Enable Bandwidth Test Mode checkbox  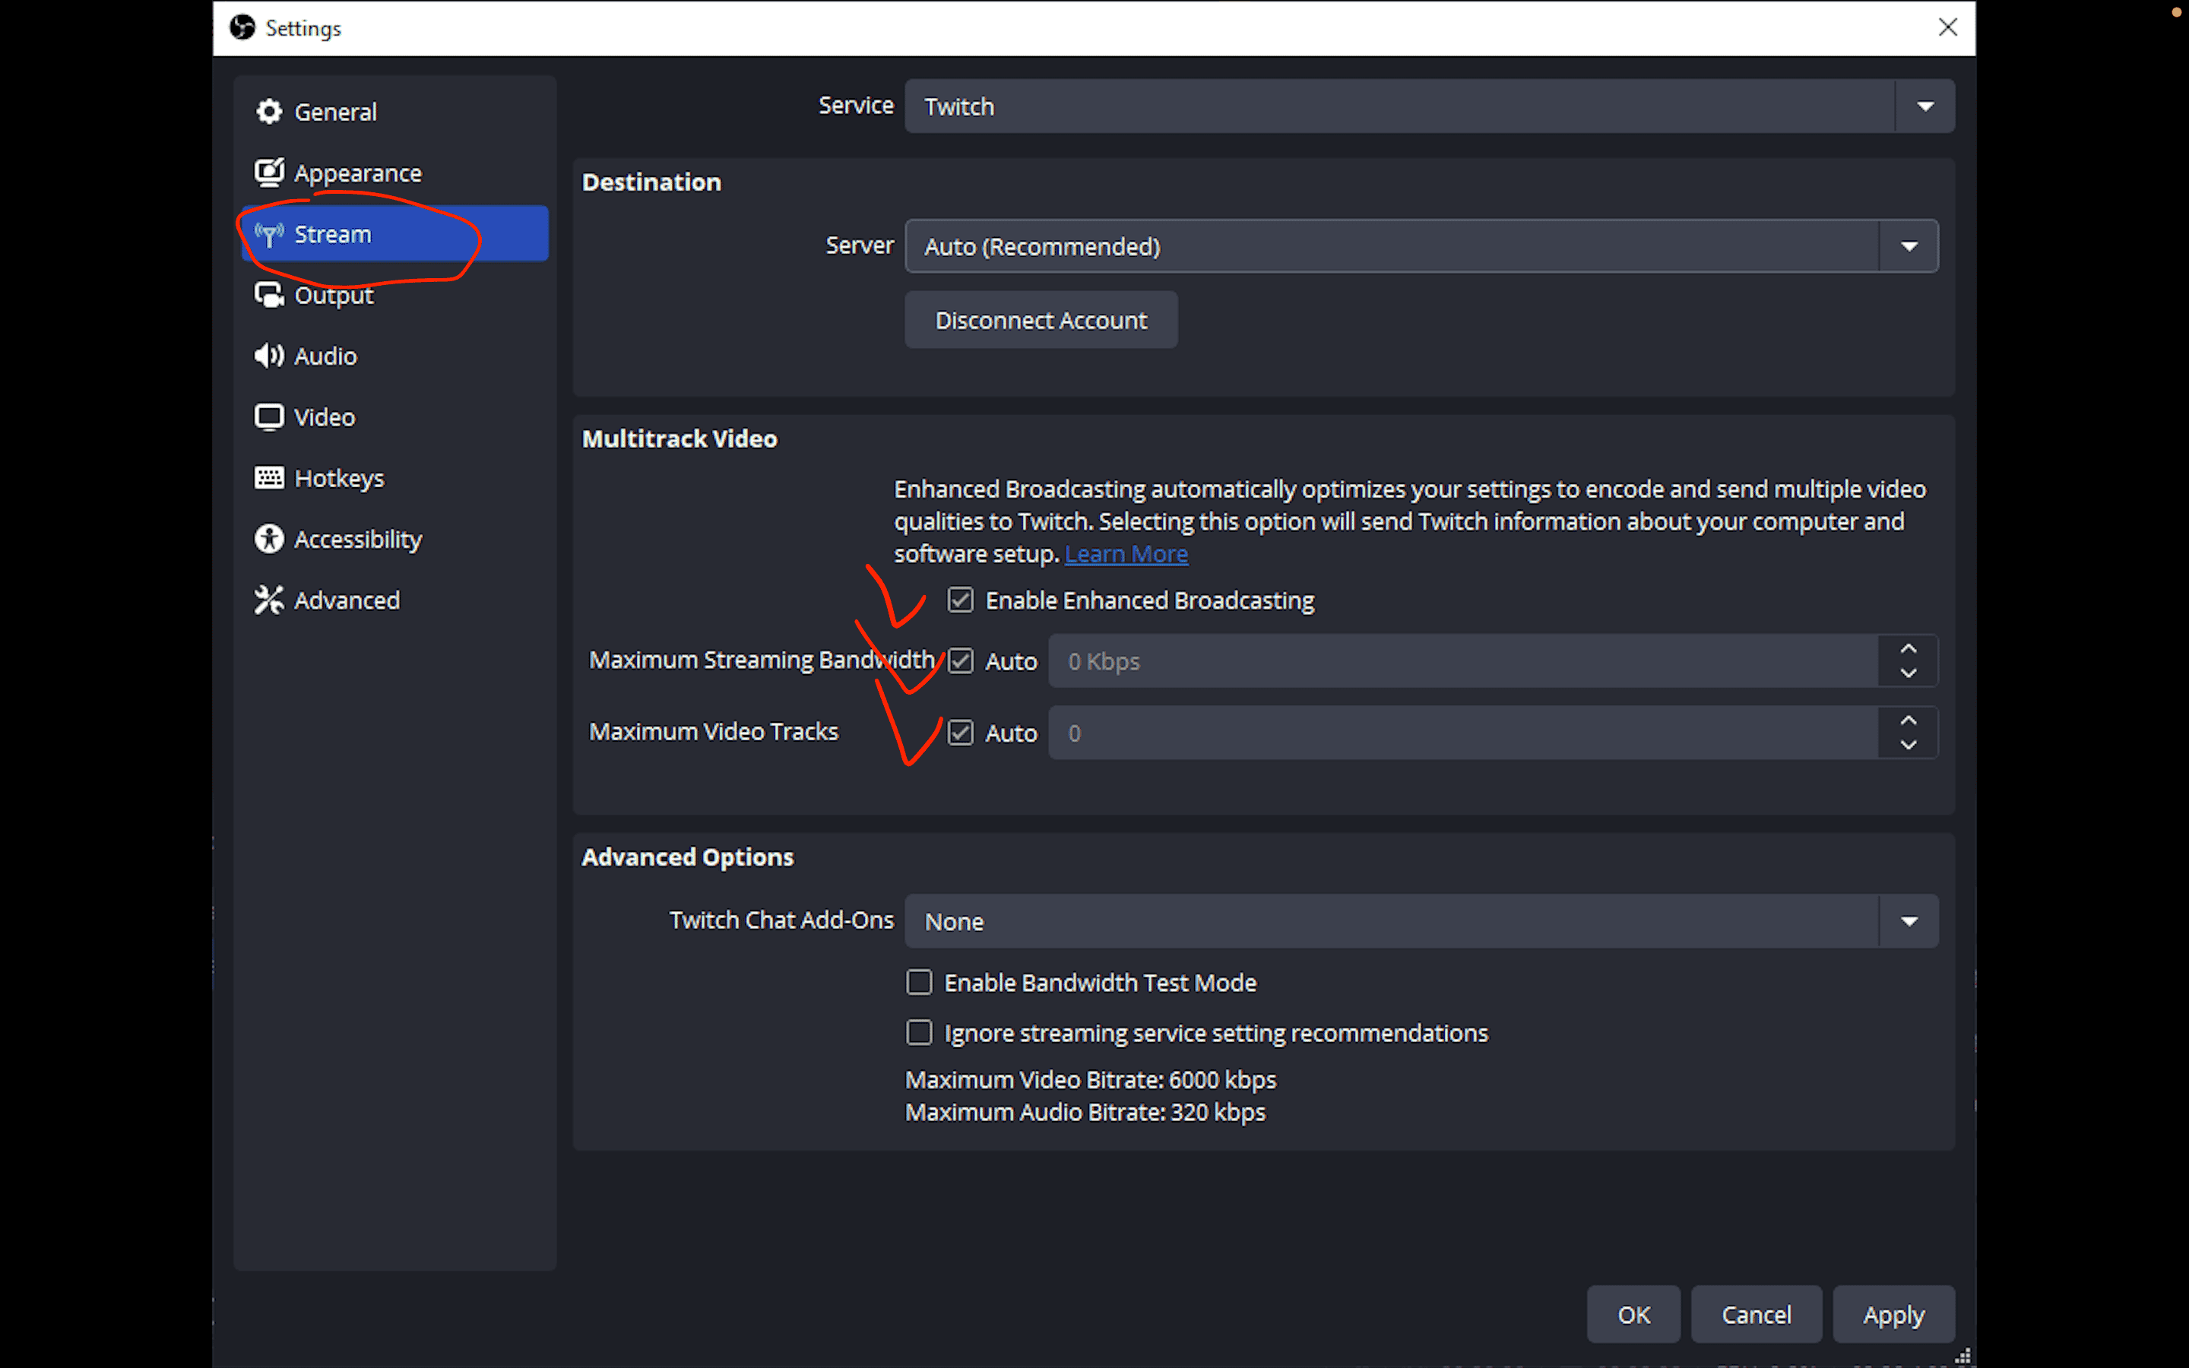919,983
